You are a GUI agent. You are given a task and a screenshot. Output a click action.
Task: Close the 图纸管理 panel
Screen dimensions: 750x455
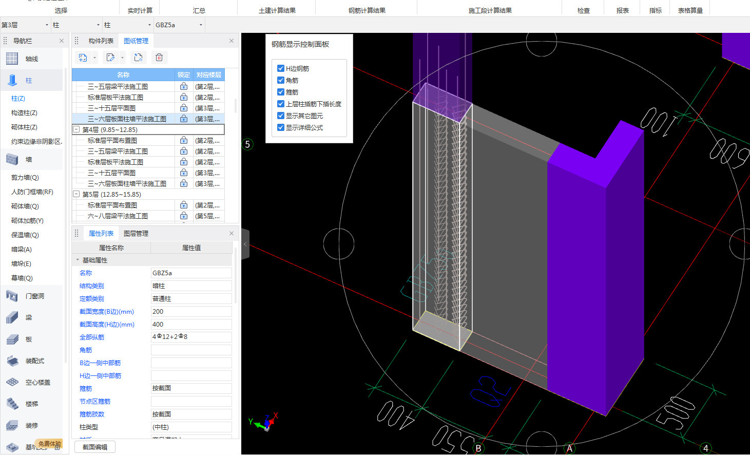(232, 41)
